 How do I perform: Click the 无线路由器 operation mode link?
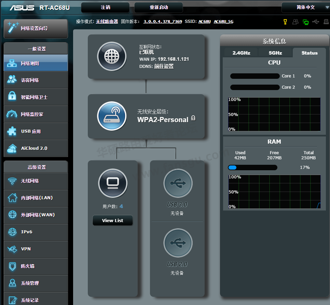[107, 21]
